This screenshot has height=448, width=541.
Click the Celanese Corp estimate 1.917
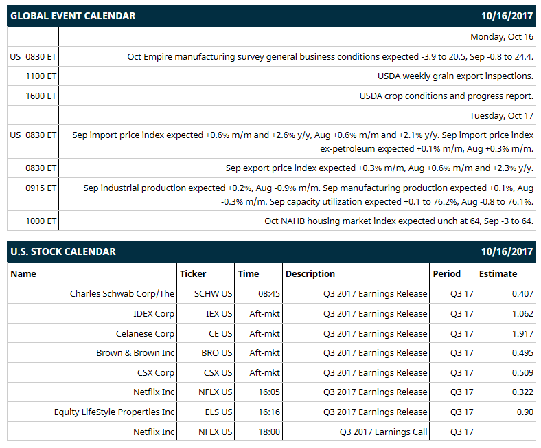pos(522,334)
